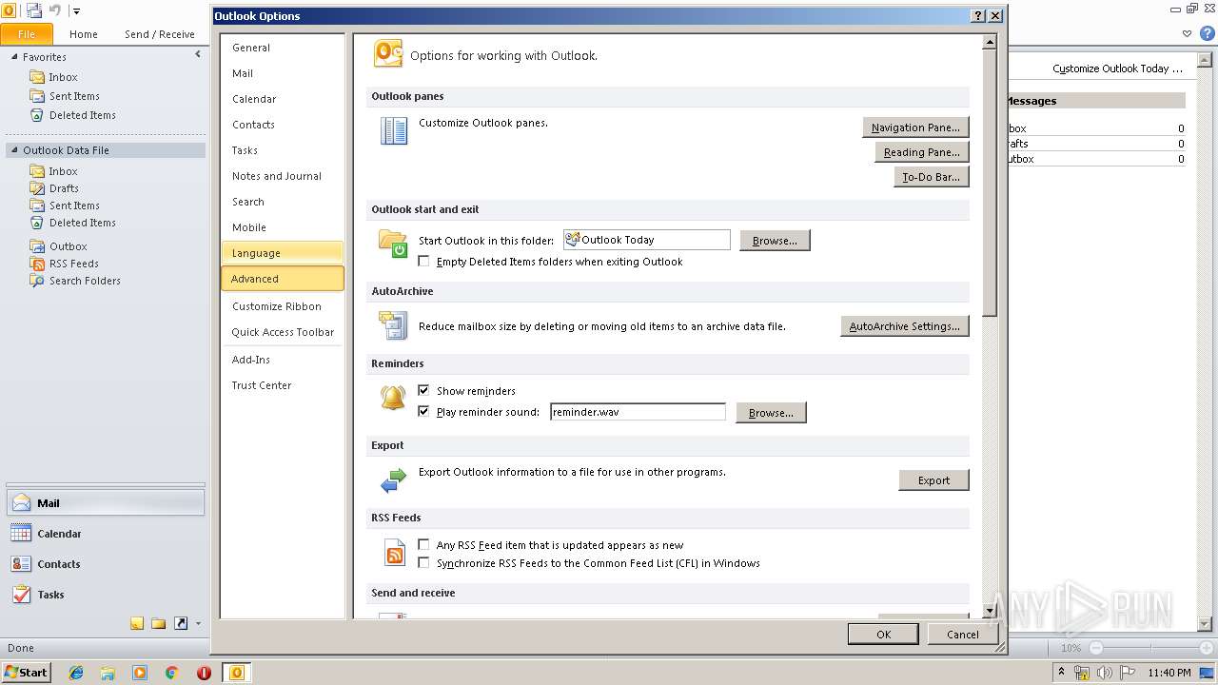Uncheck Show reminders checkbox
Image resolution: width=1218 pixels, height=685 pixels.
(424, 391)
